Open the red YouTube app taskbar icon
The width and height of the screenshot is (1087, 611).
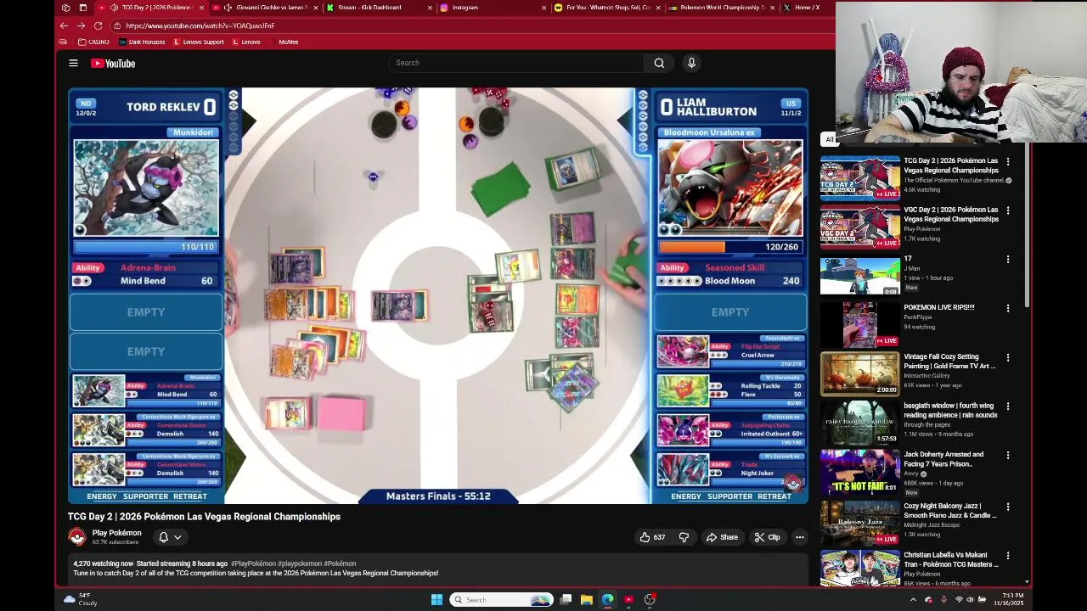click(x=628, y=600)
